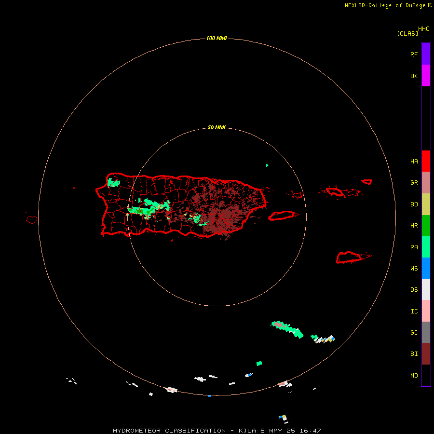Click the BD legend label
The image size is (434, 434).
(x=414, y=204)
